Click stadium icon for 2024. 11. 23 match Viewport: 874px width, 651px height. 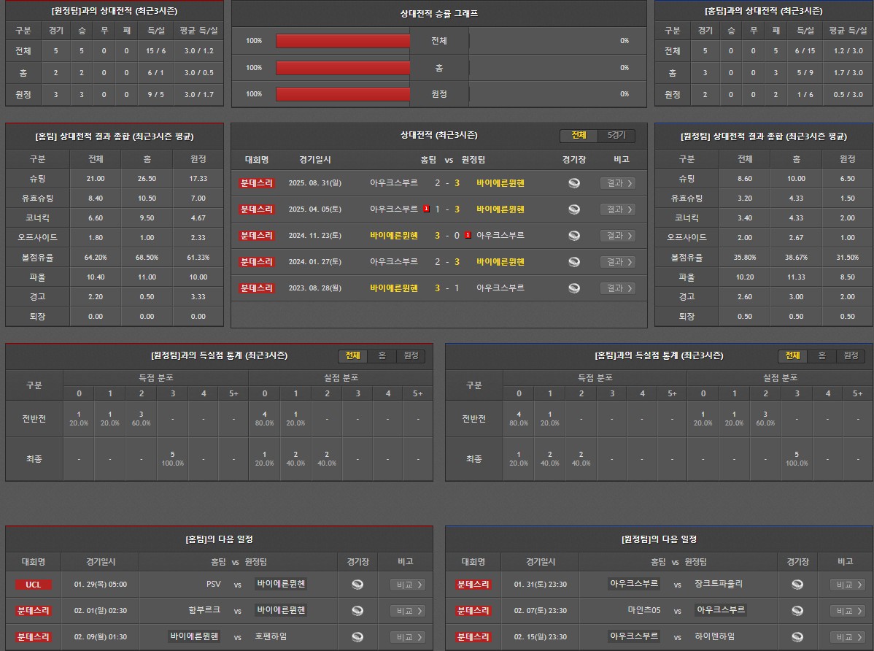pos(574,236)
